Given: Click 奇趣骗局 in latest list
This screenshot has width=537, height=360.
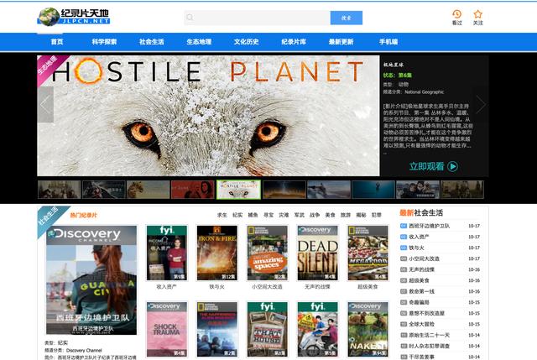Looking at the screenshot, I should tap(420, 302).
